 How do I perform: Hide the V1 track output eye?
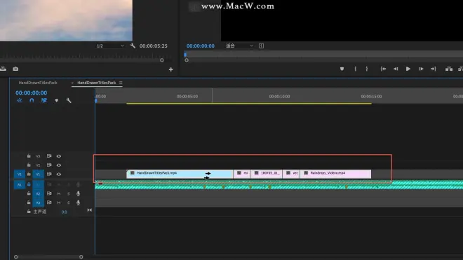click(x=59, y=174)
